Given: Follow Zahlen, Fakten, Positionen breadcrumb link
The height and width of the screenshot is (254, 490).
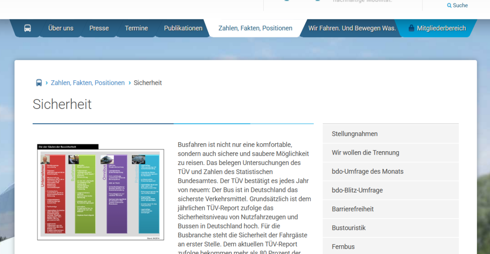Looking at the screenshot, I should [x=88, y=83].
